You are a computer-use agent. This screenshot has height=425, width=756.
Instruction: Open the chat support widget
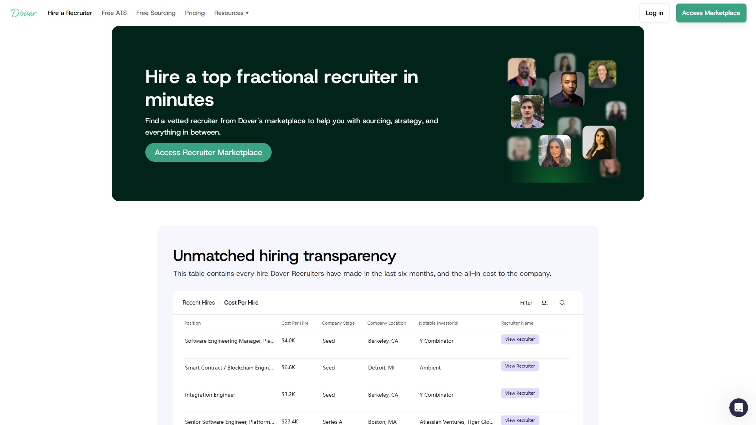[738, 407]
